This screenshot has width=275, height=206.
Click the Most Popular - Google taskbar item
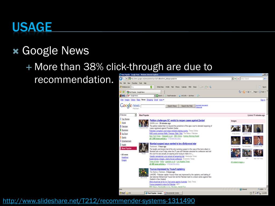154,193
